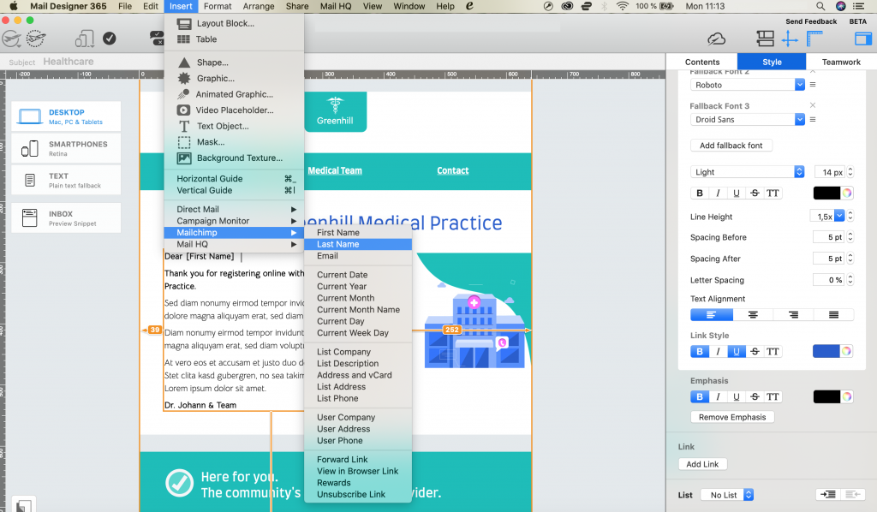The height and width of the screenshot is (512, 877).
Task: Open the Light font weight dropdown
Action: (747, 172)
